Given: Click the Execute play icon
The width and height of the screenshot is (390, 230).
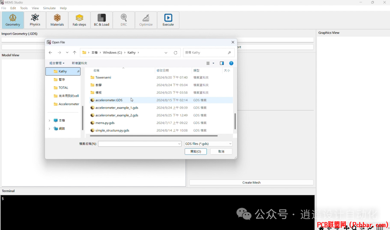Looking at the screenshot, I should (168, 18).
